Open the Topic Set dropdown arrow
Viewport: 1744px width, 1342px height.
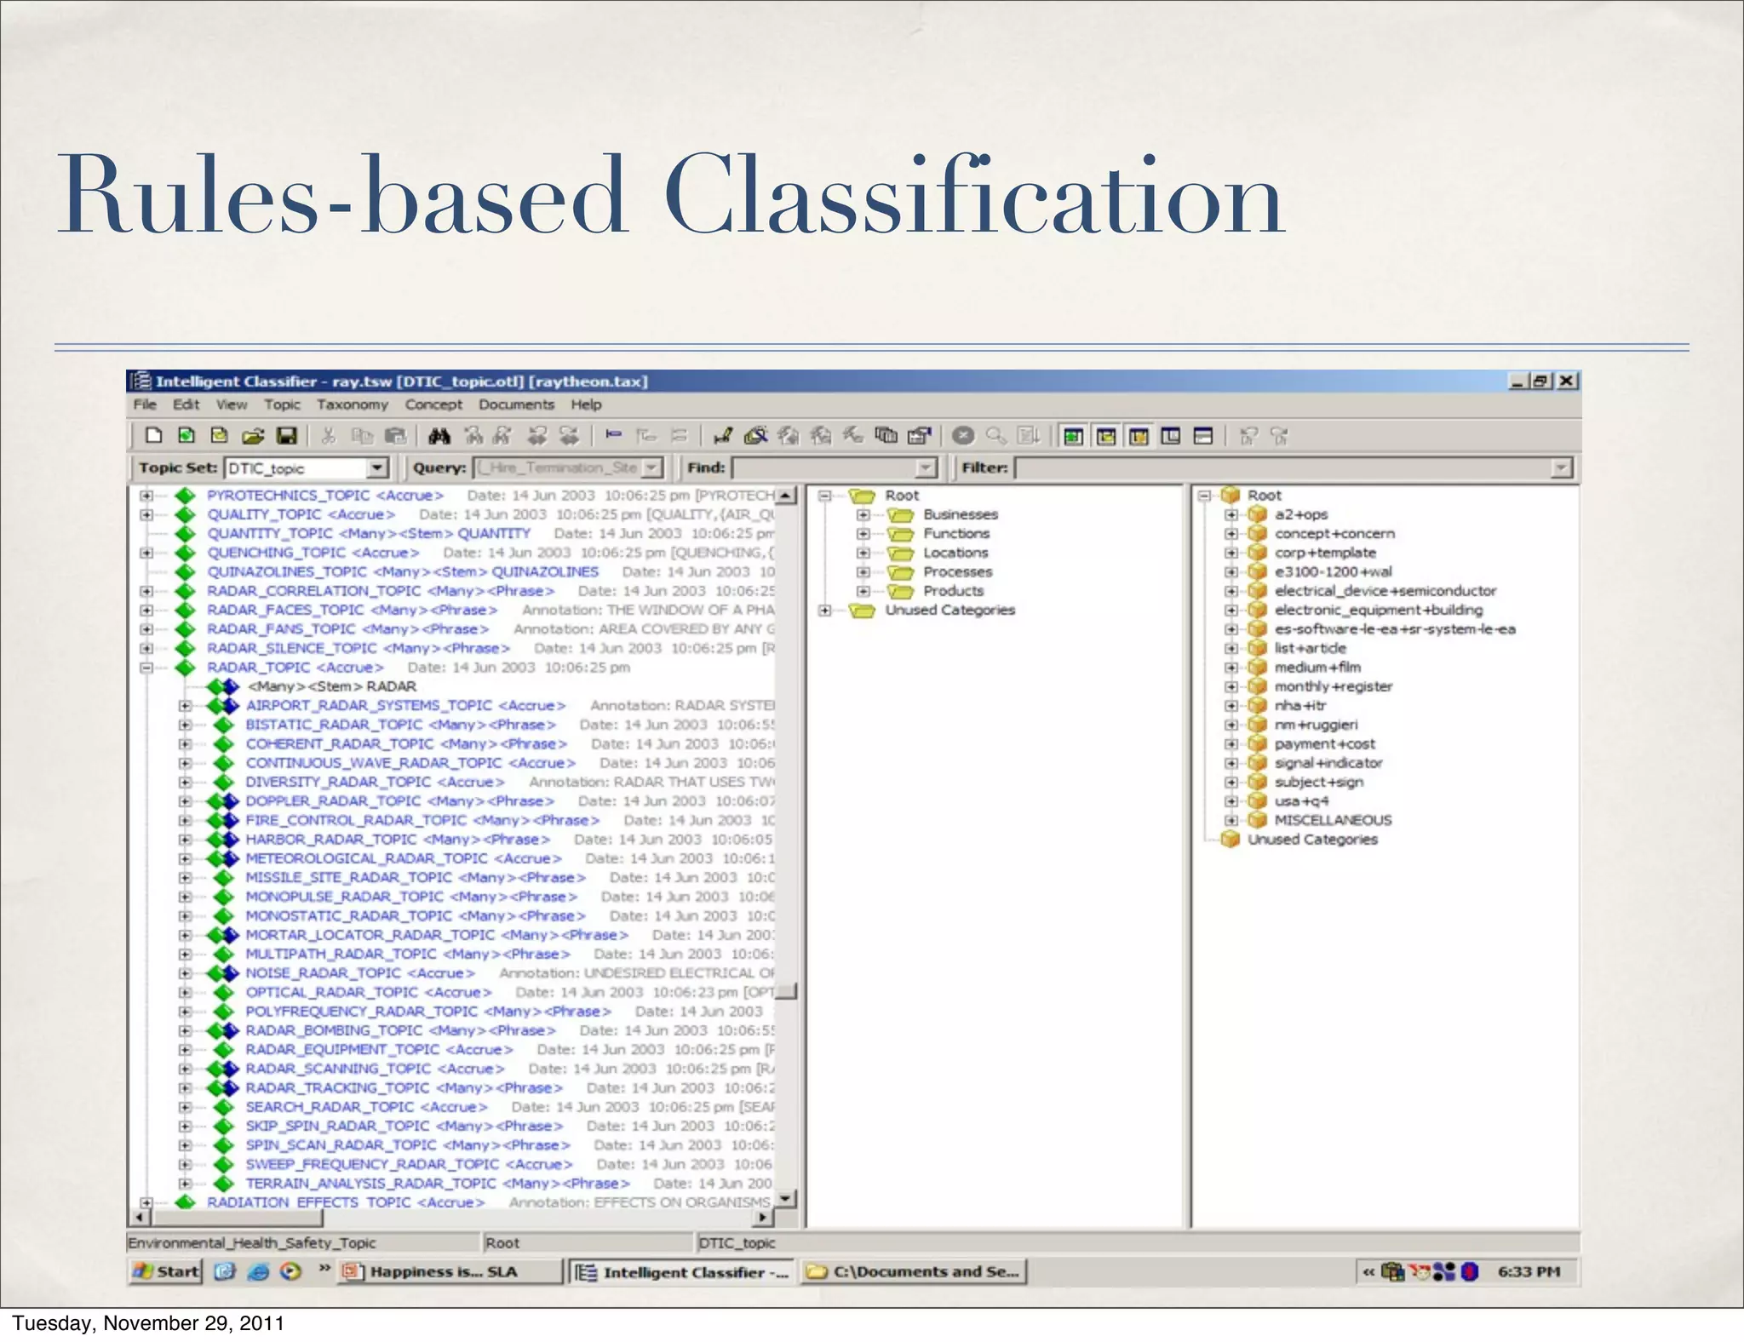point(377,467)
